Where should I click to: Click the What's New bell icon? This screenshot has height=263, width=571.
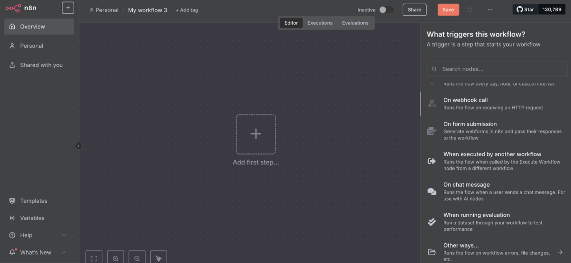(x=12, y=252)
